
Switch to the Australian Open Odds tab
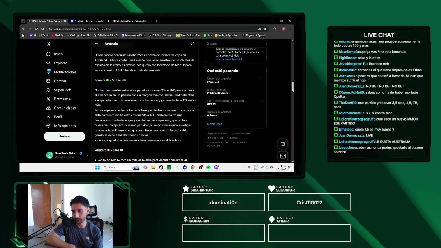click(132, 21)
